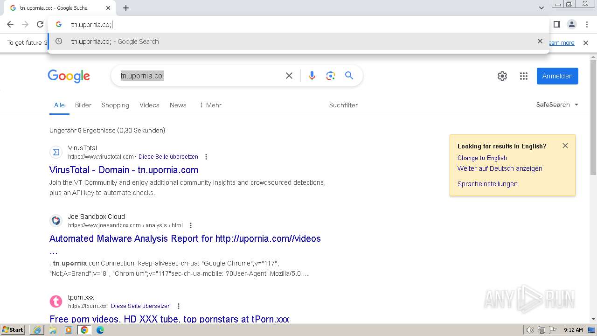This screenshot has height=336, width=597.
Task: Click the tporn.xxx pink favicon
Action: pyautogui.click(x=56, y=301)
